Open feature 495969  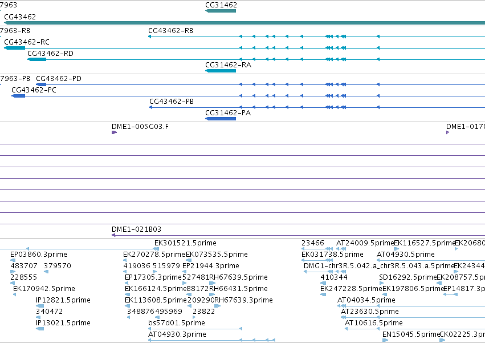click(168, 312)
